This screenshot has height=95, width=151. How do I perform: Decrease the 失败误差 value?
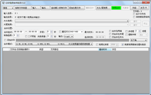coord(52,37)
